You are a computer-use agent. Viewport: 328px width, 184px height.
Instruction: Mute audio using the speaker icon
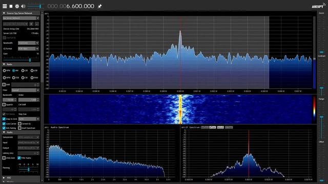(x=23, y=6)
